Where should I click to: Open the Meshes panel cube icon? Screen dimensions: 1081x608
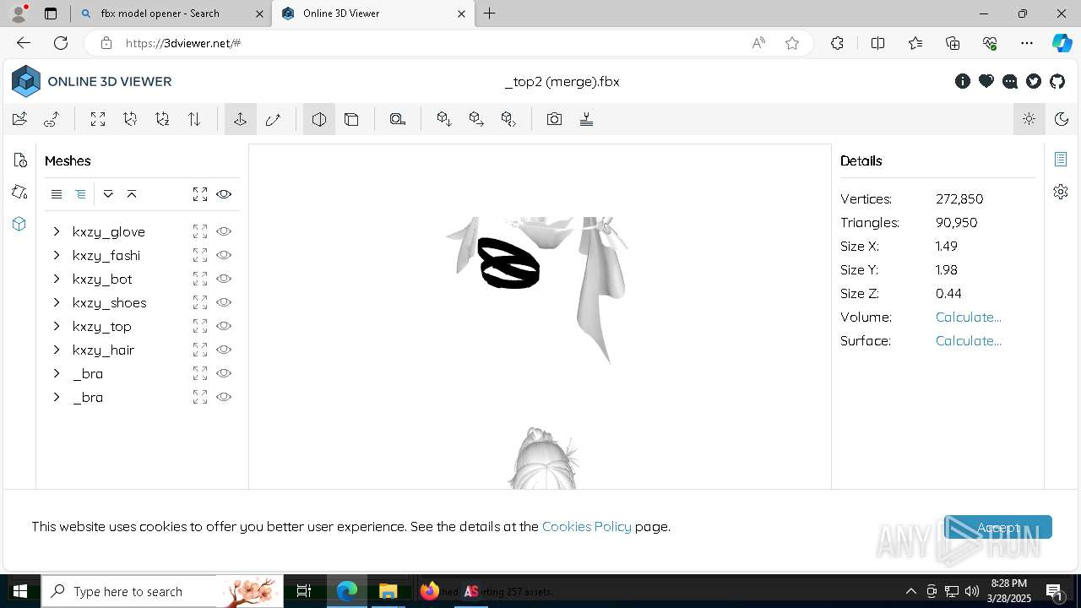tap(20, 225)
